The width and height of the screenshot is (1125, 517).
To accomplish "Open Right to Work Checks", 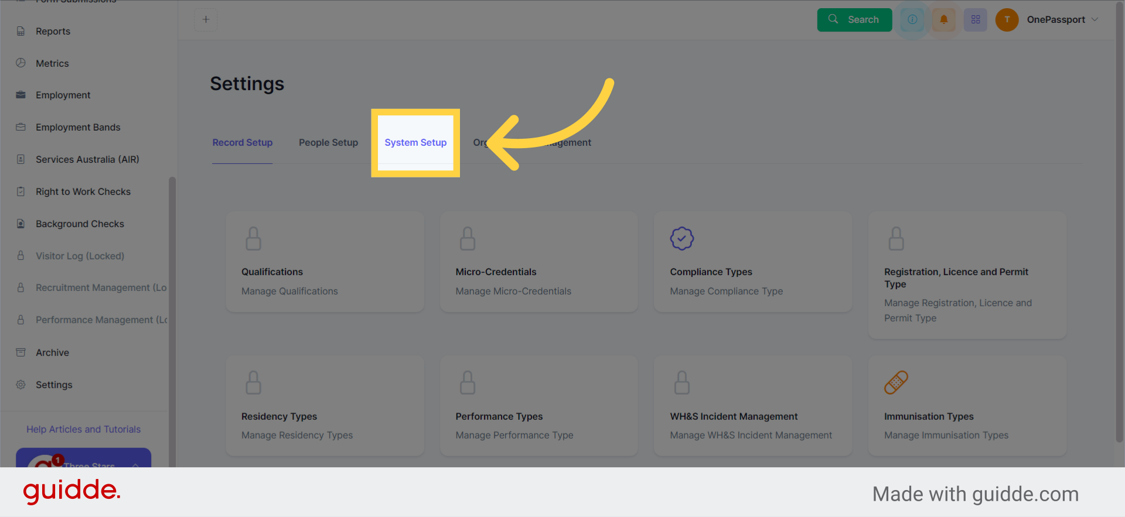I will click(x=83, y=191).
